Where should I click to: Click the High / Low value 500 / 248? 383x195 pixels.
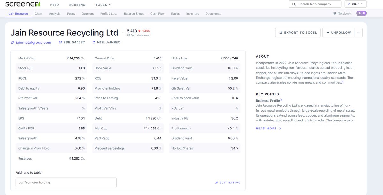coord(229,58)
